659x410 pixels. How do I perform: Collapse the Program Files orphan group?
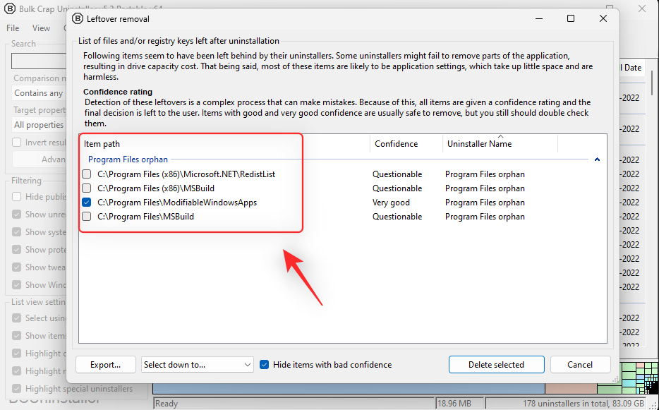click(x=596, y=159)
